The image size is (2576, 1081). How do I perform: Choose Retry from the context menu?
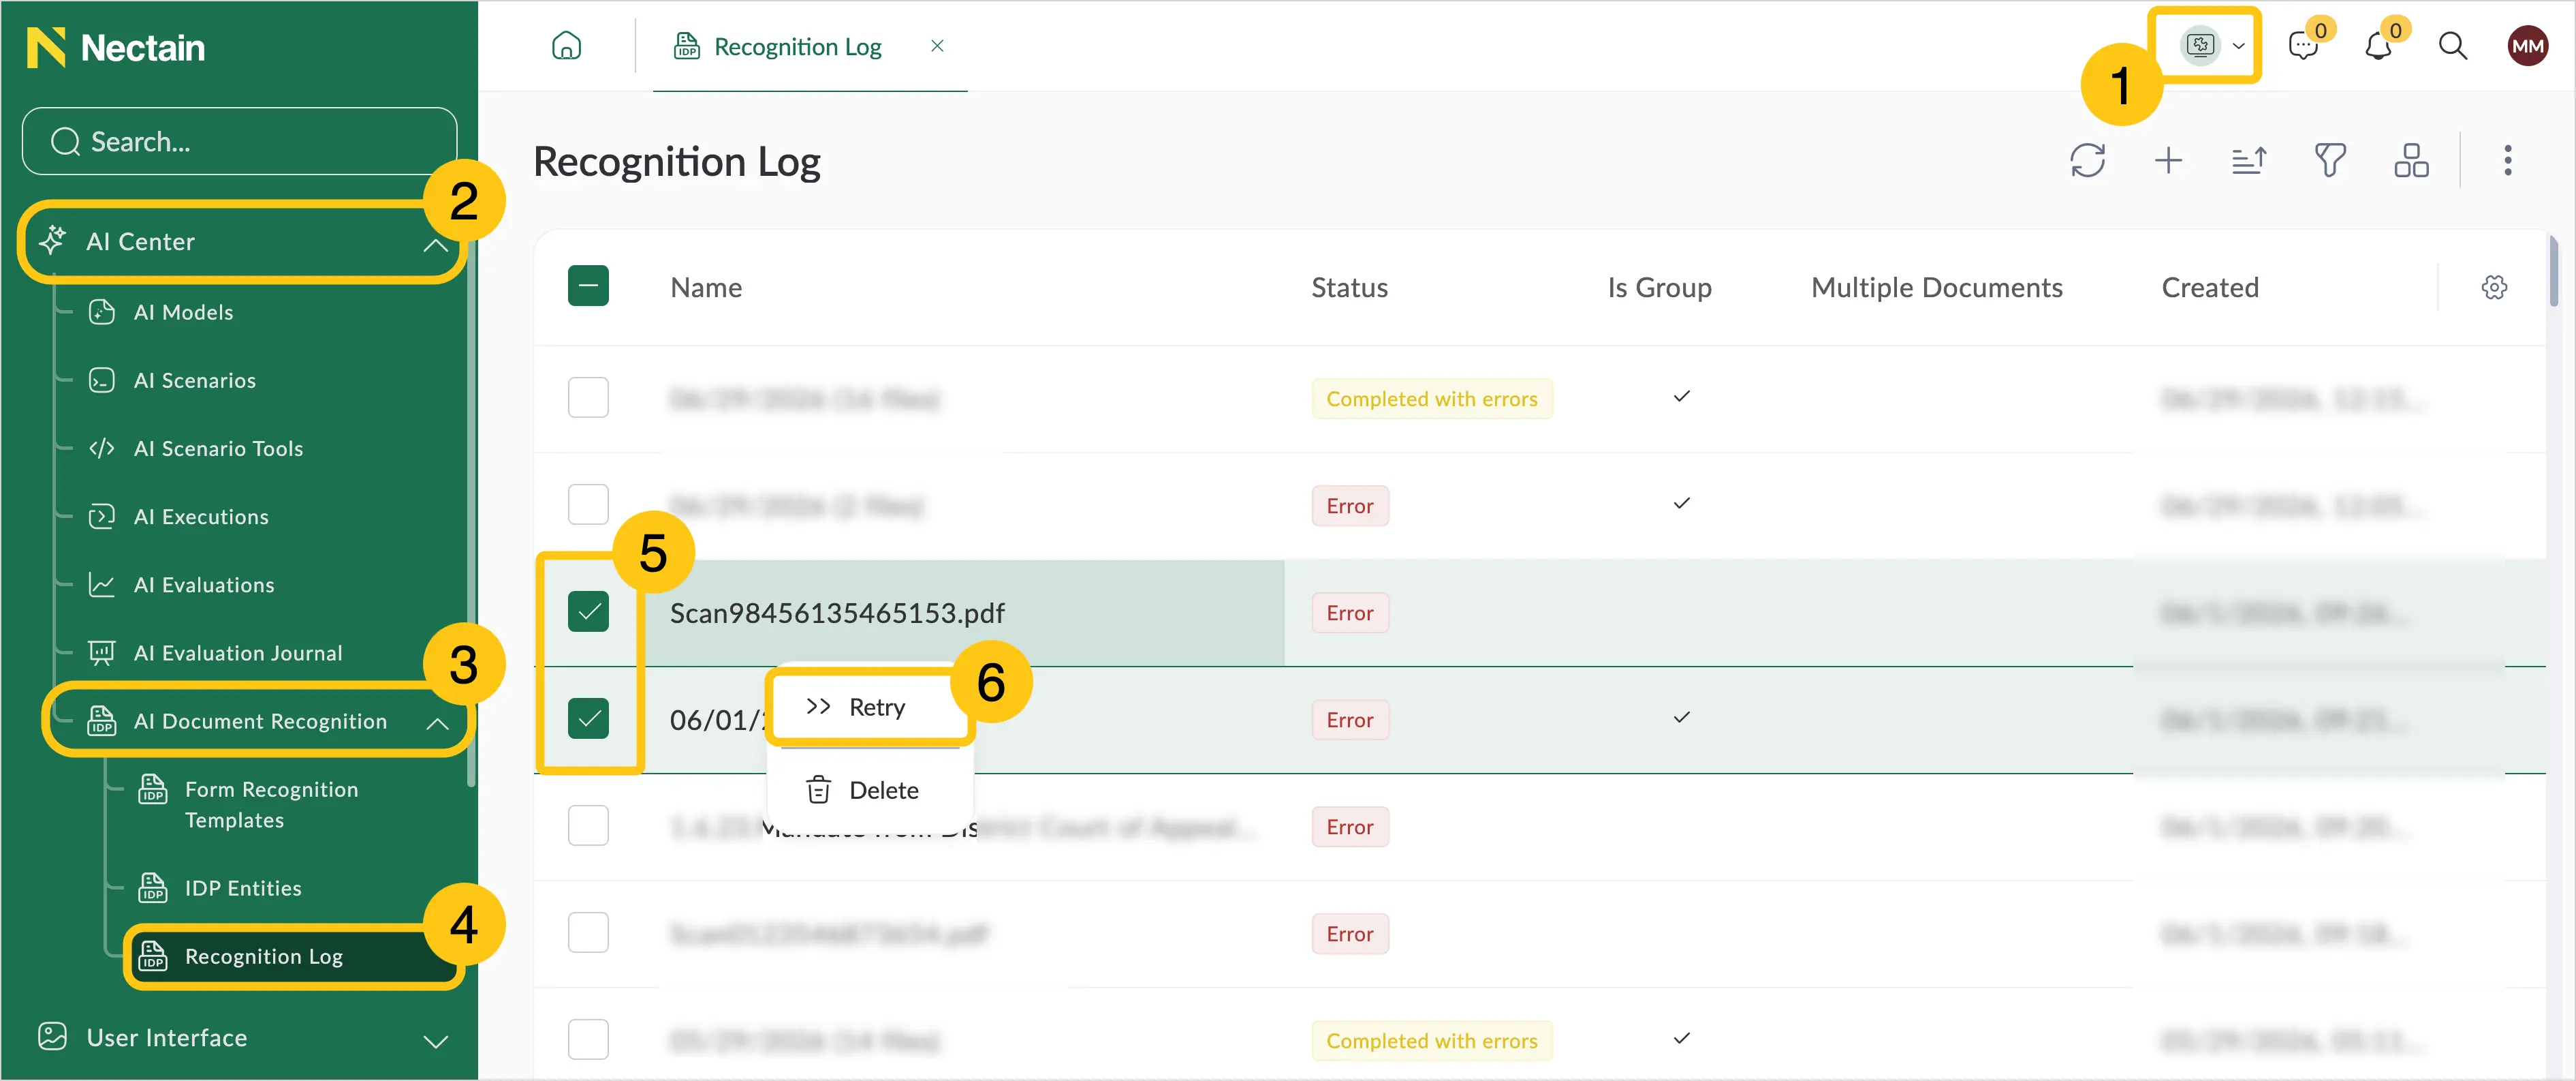(869, 707)
